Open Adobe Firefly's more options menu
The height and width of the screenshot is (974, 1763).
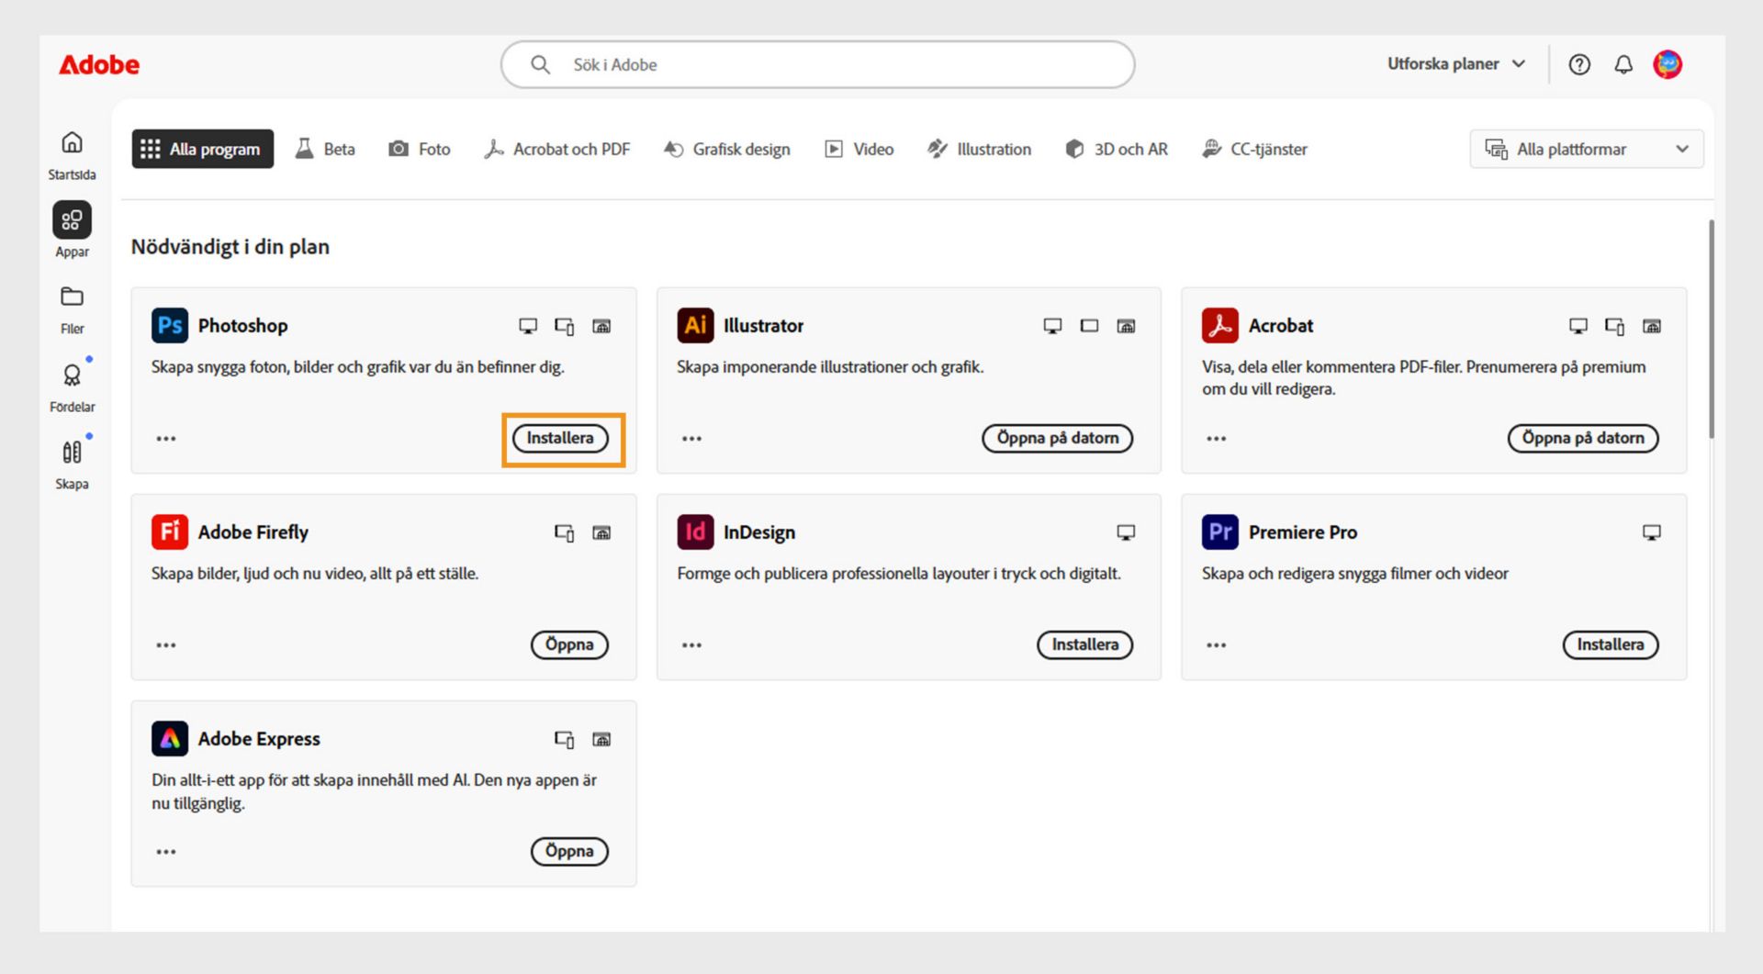(x=166, y=645)
